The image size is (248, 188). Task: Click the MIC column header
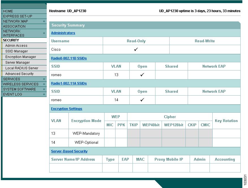click(x=110, y=125)
